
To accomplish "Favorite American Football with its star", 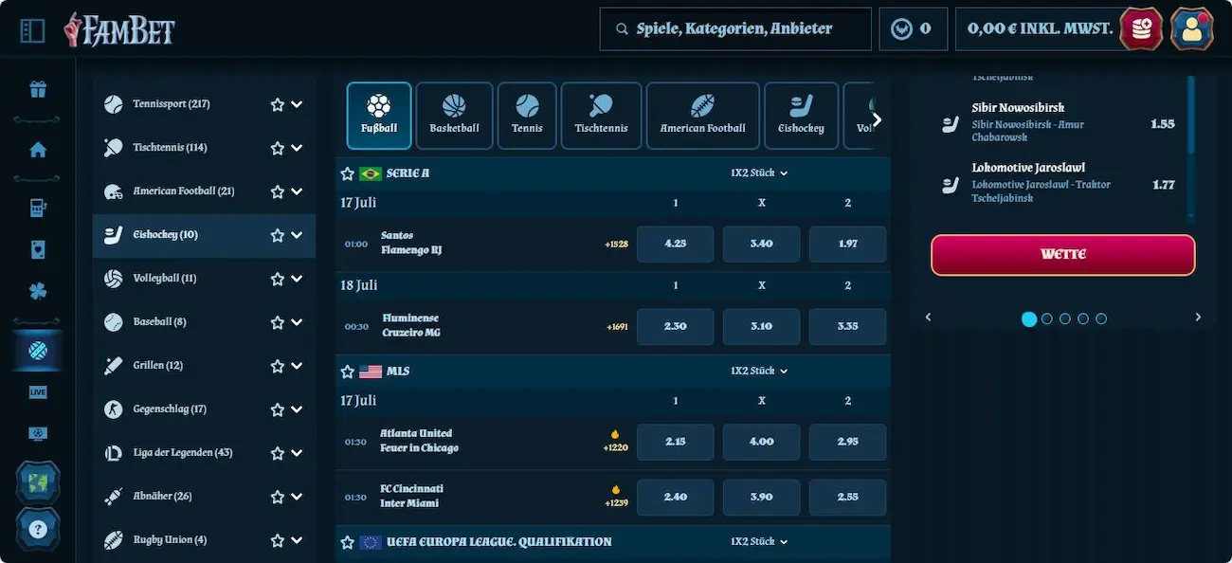I will point(278,191).
